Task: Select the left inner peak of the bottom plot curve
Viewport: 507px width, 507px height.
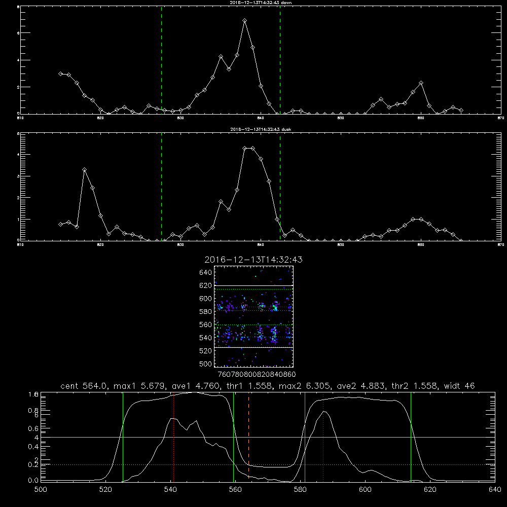Action: click(x=173, y=419)
